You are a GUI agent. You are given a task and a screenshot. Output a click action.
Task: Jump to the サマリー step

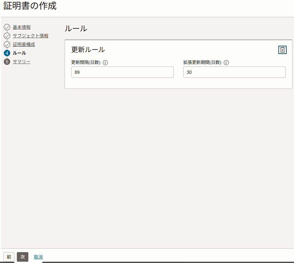click(x=21, y=62)
